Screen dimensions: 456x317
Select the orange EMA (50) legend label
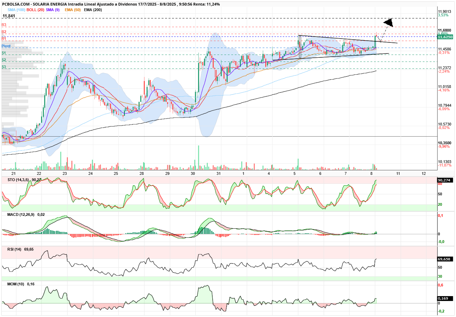click(x=72, y=10)
